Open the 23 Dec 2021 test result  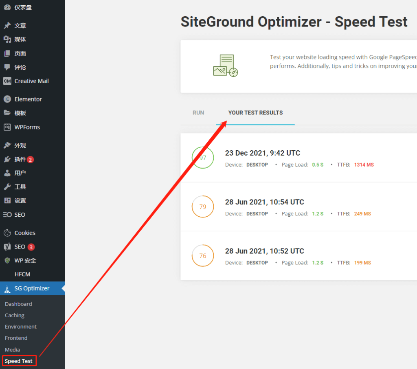click(263, 153)
